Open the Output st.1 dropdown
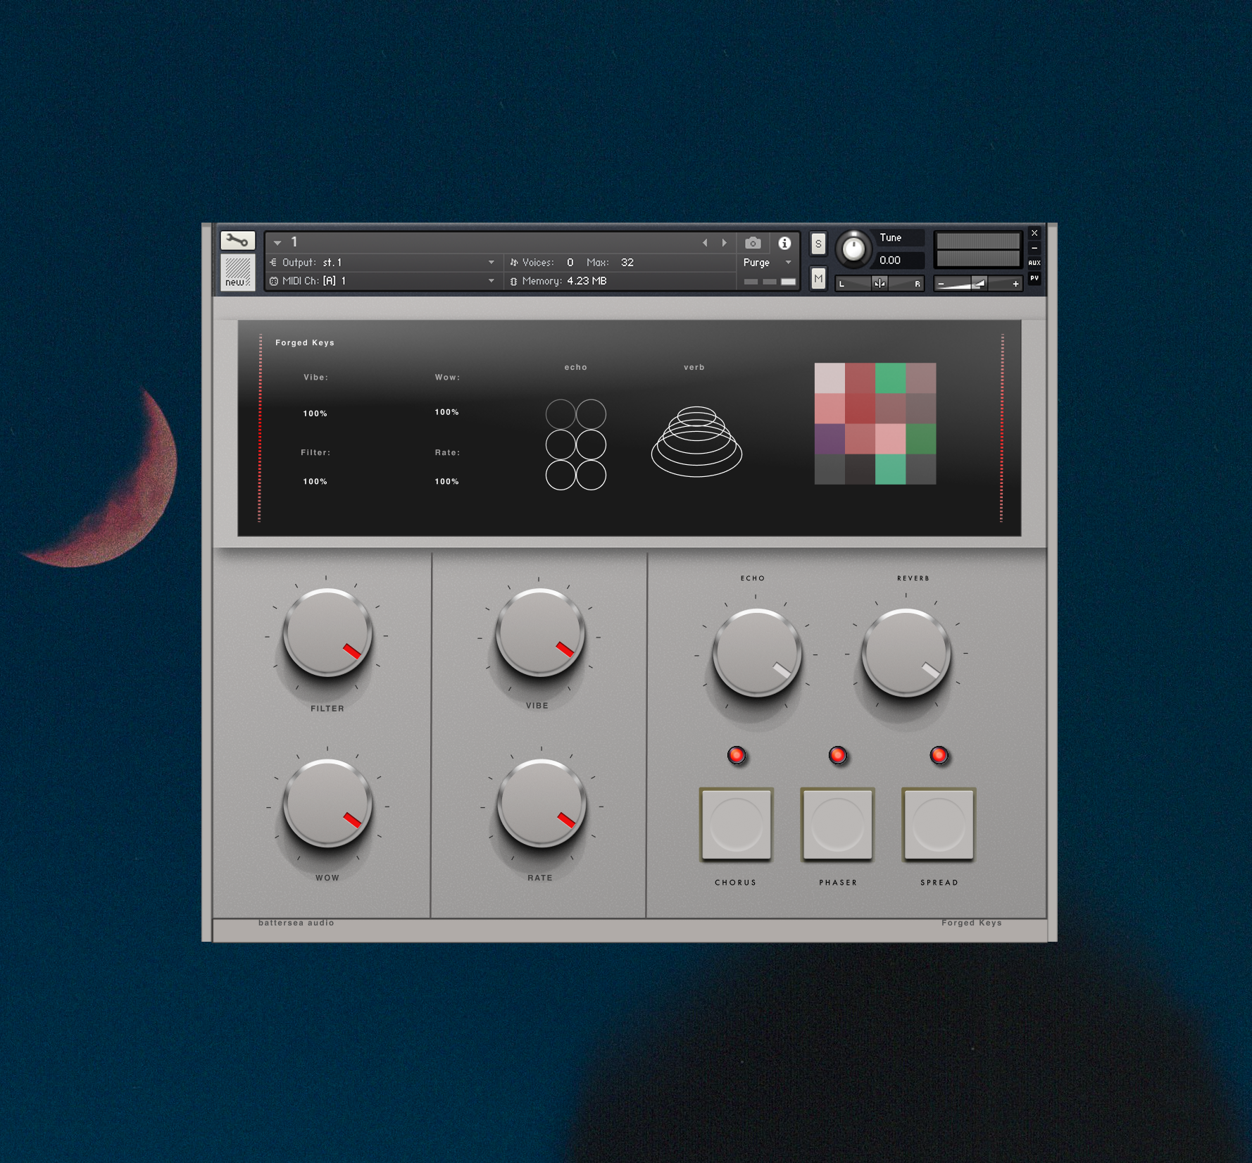The height and width of the screenshot is (1163, 1252). 492,261
